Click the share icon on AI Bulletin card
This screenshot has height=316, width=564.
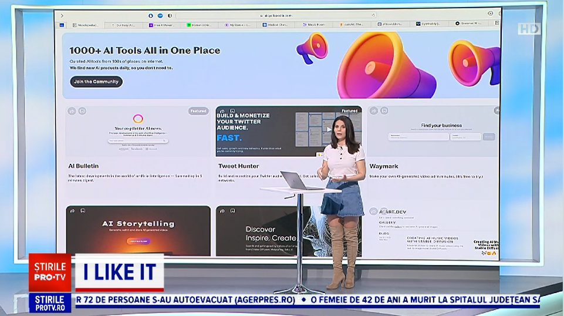[x=72, y=110]
